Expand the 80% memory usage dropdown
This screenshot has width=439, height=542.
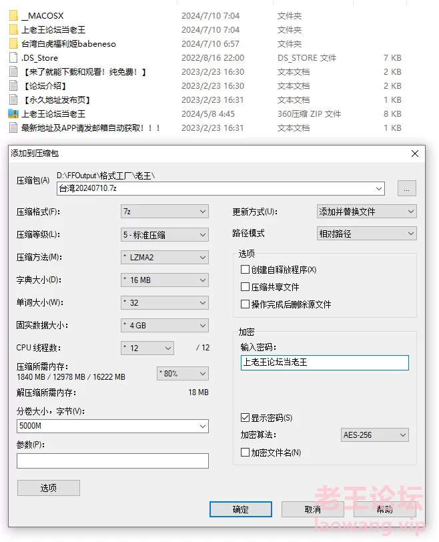tap(182, 374)
